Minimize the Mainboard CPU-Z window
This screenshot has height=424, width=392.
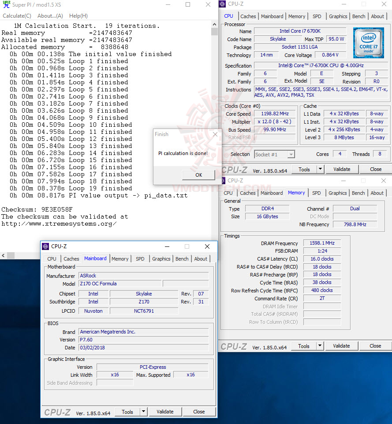[x=167, y=246]
